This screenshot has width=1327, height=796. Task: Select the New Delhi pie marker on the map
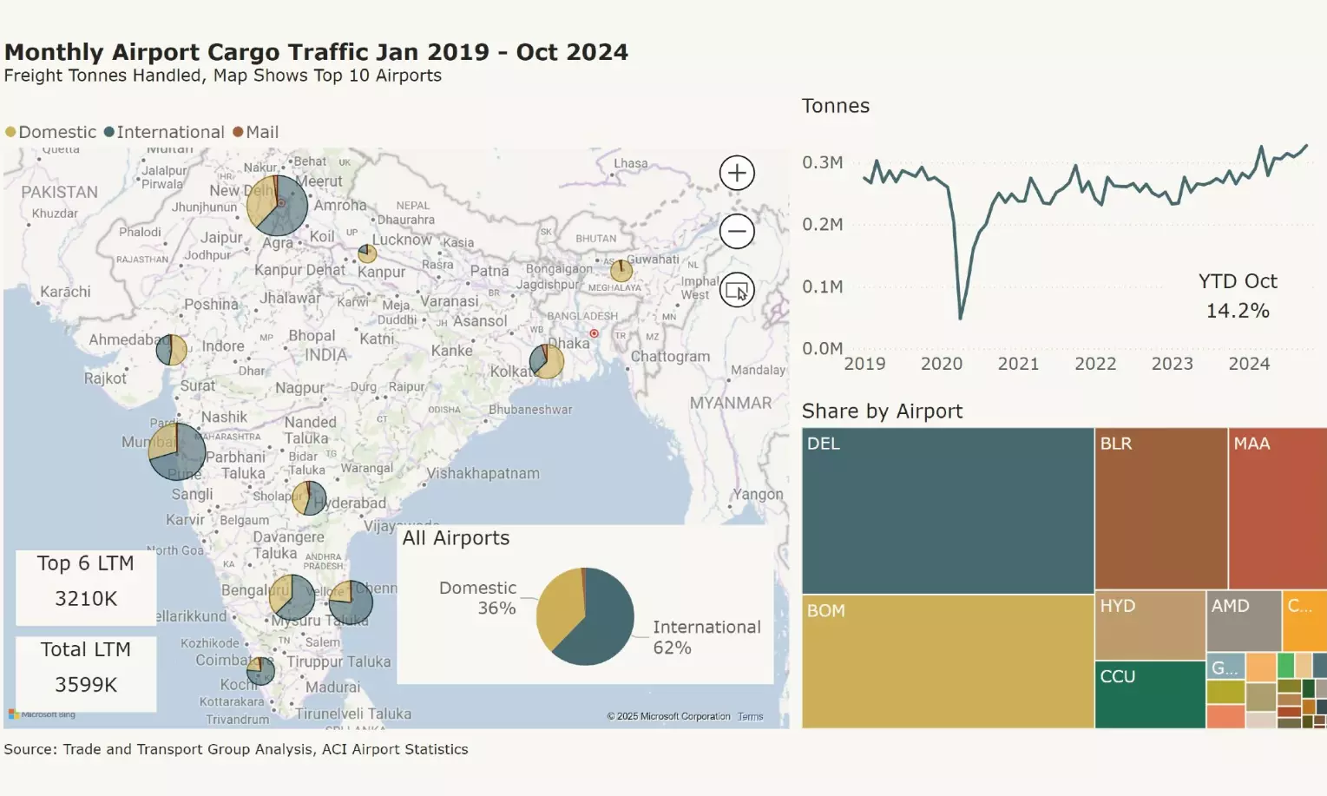coord(278,206)
